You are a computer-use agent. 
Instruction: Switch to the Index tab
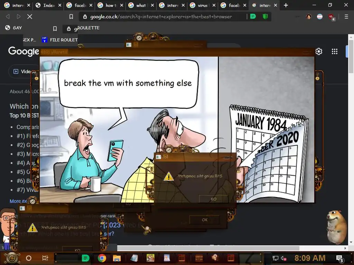click(49, 5)
